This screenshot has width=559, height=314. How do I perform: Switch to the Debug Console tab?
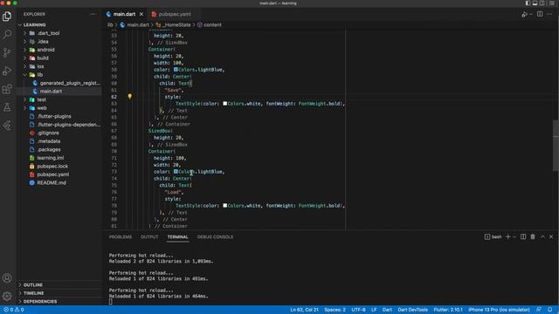pyautogui.click(x=215, y=236)
